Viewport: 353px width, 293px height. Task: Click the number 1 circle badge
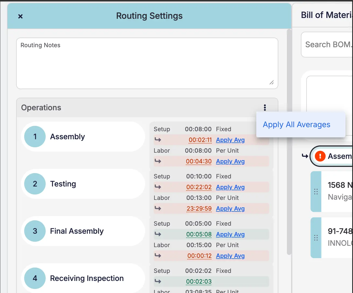coord(35,137)
